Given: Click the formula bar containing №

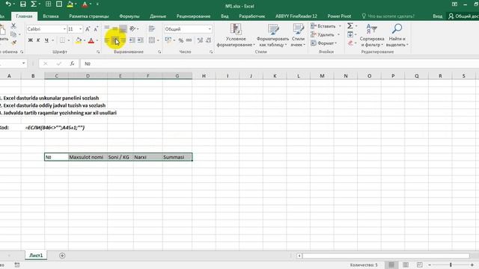Looking at the screenshot, I should point(279,64).
